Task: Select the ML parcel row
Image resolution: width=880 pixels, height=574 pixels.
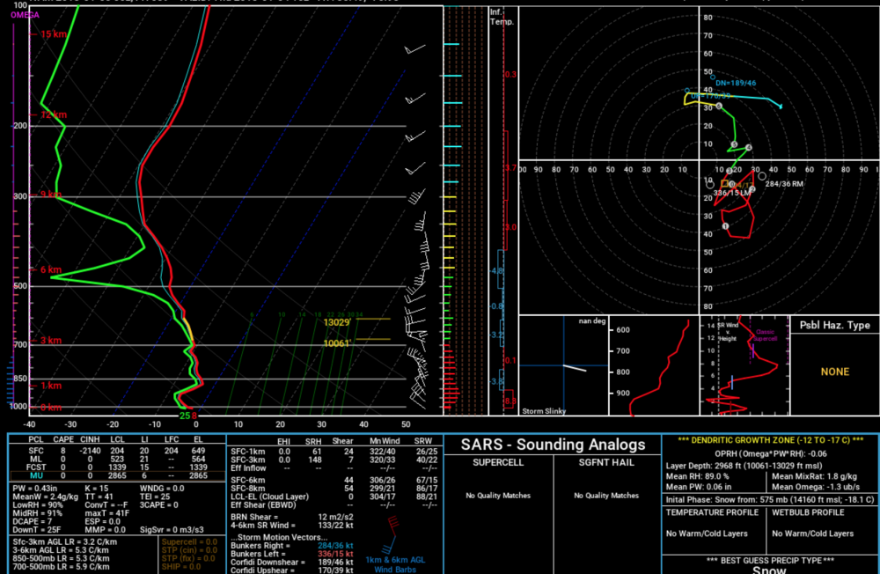Action: point(117,459)
